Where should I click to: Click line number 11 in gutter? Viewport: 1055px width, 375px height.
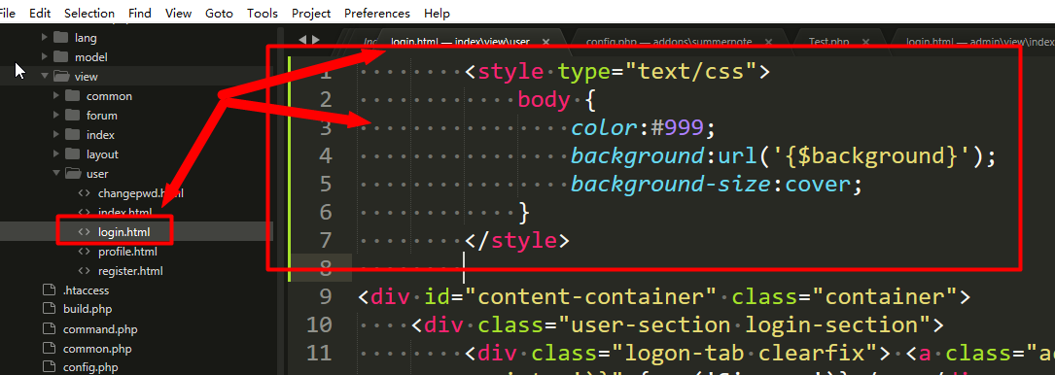(x=319, y=354)
